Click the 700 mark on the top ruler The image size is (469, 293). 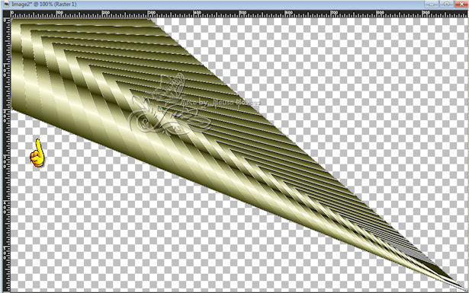coord(334,13)
